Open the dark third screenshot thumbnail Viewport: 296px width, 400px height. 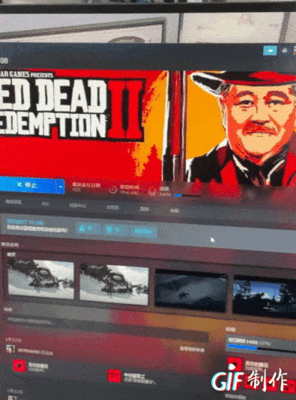[191, 291]
